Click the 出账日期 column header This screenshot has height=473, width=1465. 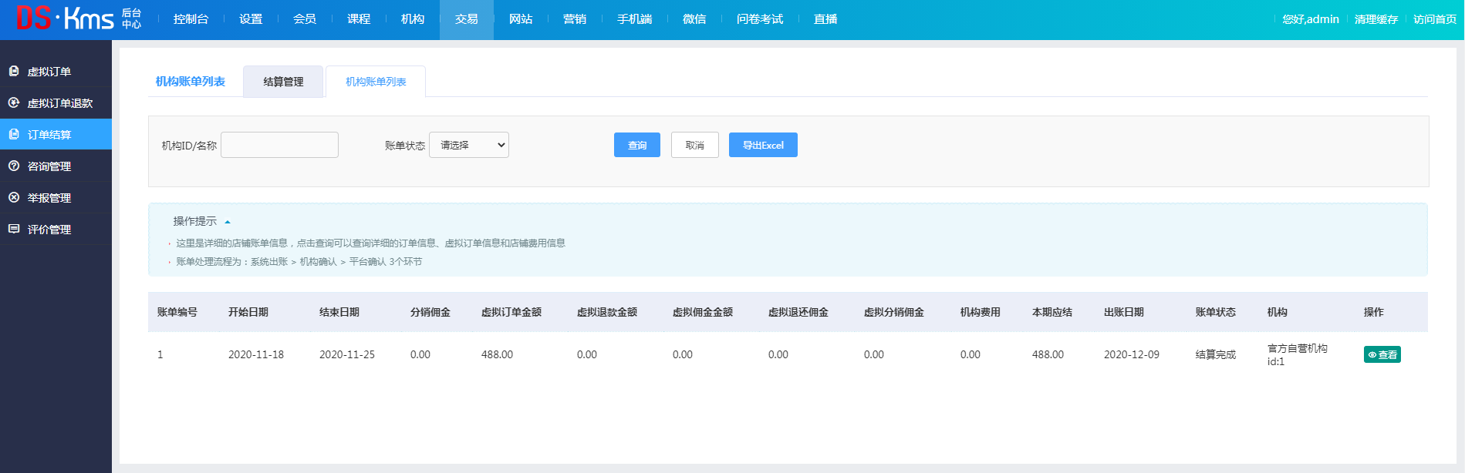pos(1124,312)
